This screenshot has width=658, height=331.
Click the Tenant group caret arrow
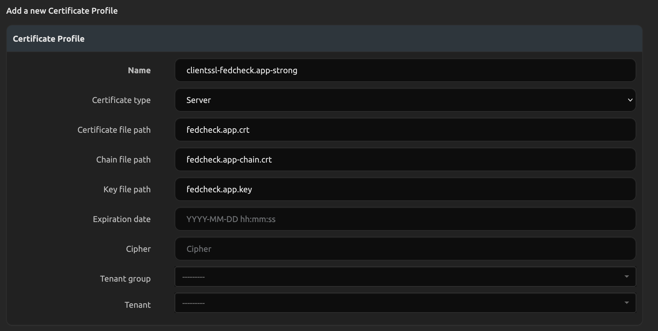[626, 277]
